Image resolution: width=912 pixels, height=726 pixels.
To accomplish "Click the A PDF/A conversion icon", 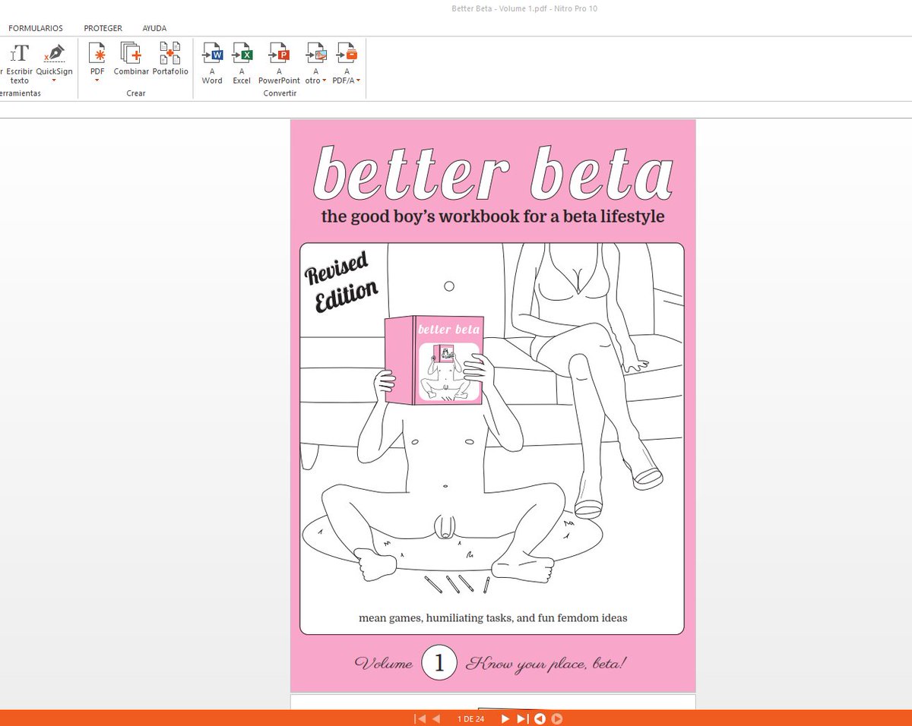I will pos(348,54).
